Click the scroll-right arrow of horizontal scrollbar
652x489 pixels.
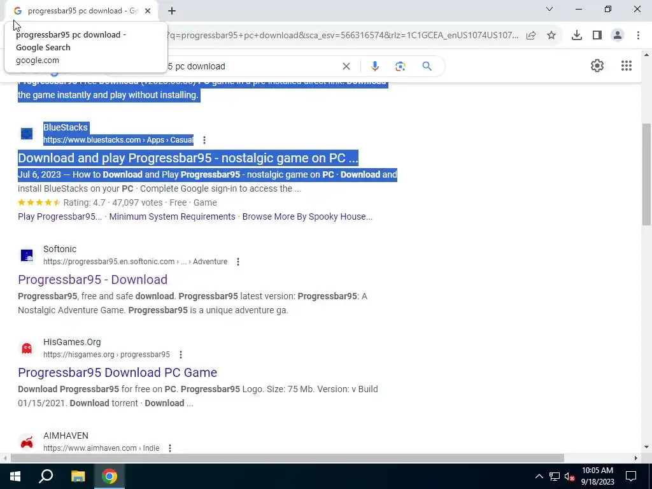[636, 458]
